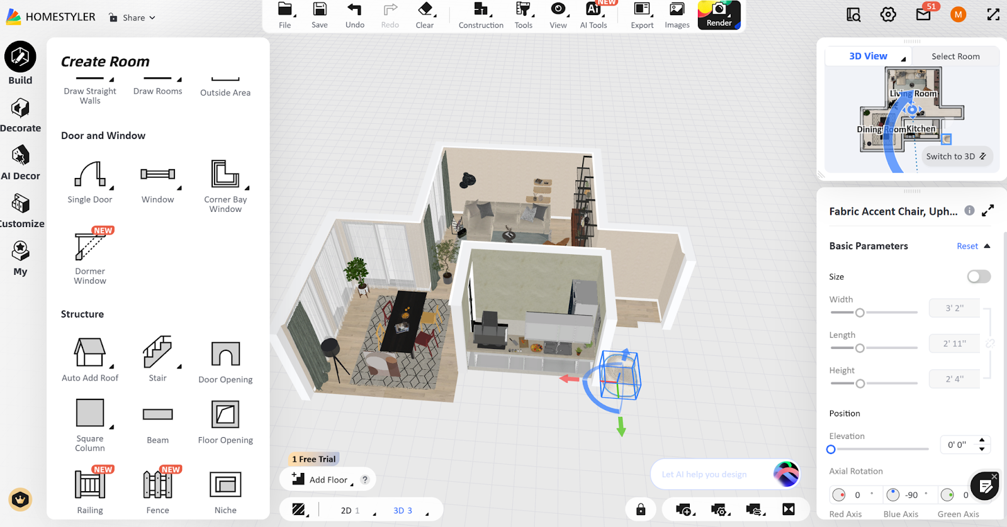The image size is (1007, 527).
Task: Open the View dropdown menu
Action: [x=558, y=15]
